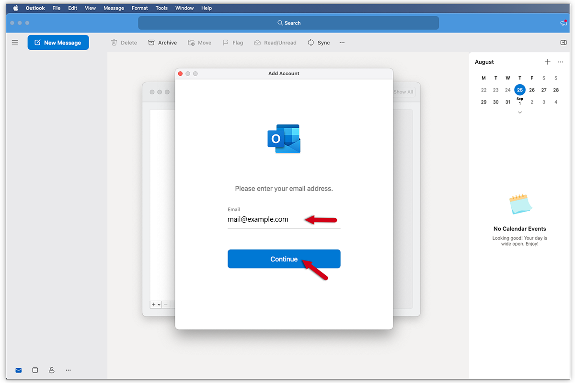Show more navigation items in bottom bar
This screenshot has height=383, width=575.
(68, 370)
